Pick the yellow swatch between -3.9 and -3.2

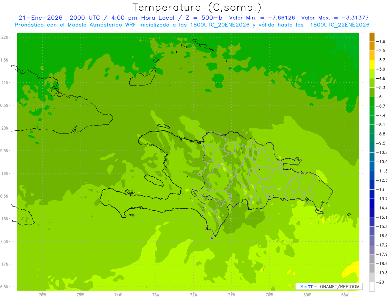click(372, 65)
